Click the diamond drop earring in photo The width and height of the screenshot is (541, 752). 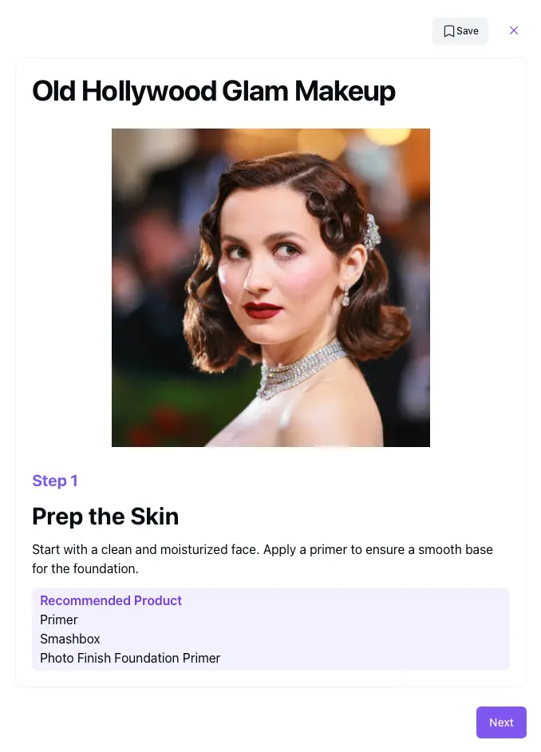(346, 295)
